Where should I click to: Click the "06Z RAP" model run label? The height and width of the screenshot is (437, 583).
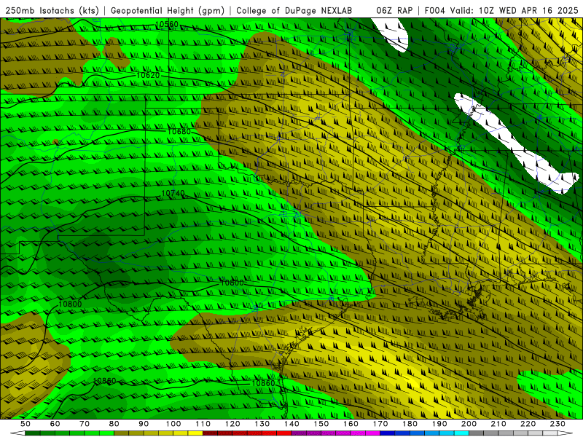point(394,11)
